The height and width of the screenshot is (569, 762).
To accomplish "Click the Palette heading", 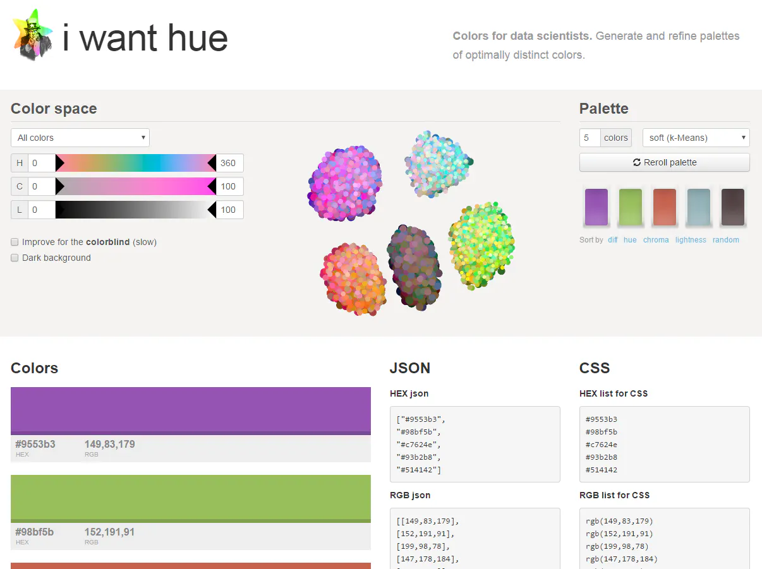I will (604, 109).
